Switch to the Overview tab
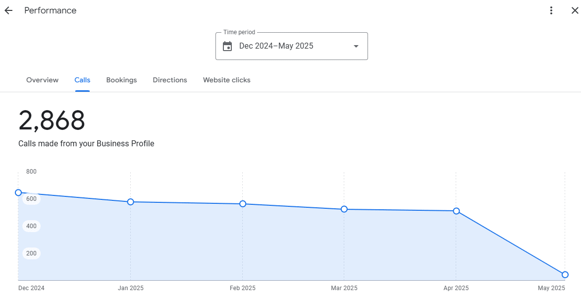581x305 pixels. (x=42, y=80)
